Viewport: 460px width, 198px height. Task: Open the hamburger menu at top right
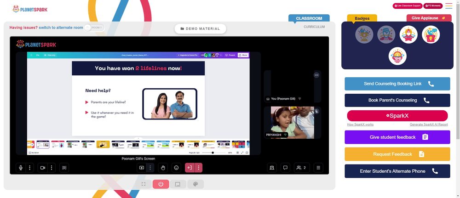click(449, 6)
